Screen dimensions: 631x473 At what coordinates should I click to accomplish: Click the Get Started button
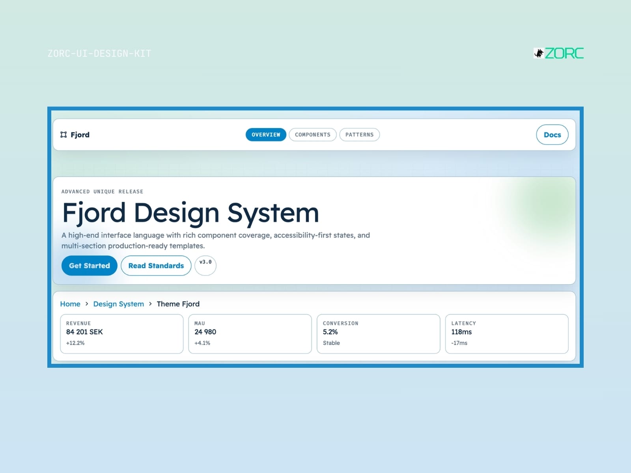coord(90,266)
